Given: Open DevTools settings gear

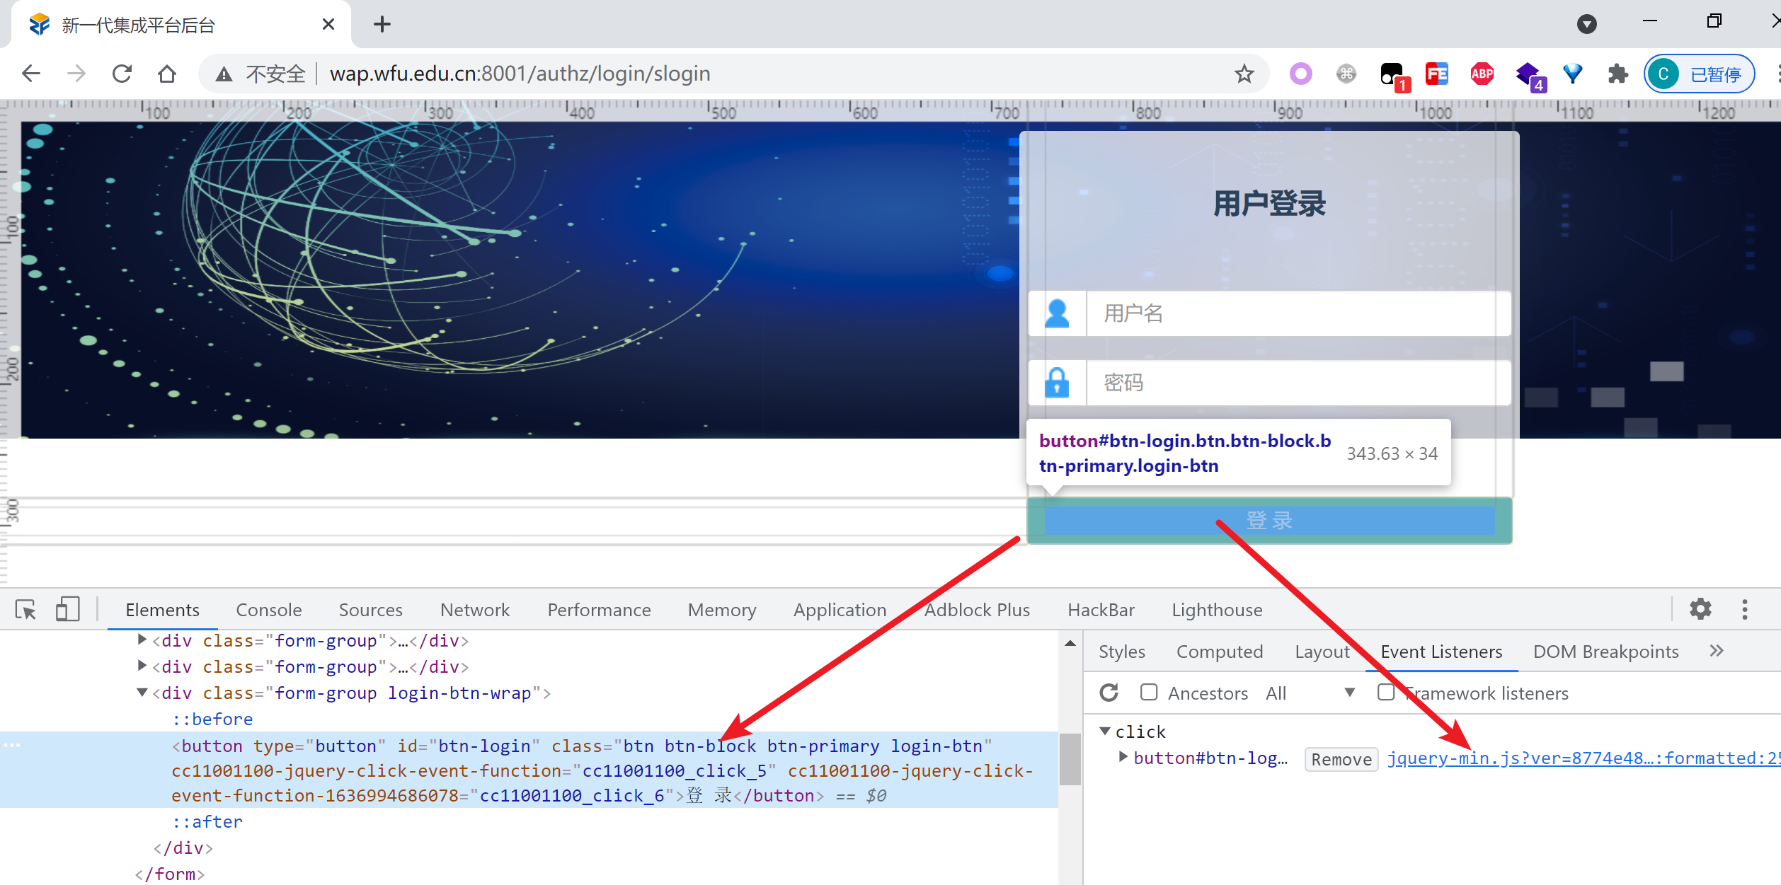Looking at the screenshot, I should pos(1700,609).
